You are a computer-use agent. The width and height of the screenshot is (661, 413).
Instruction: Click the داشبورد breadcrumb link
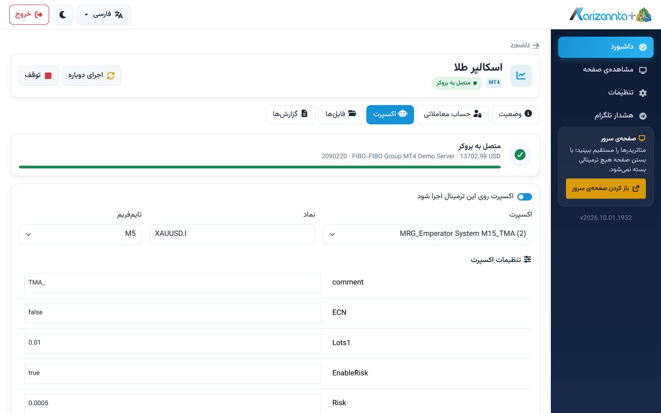525,45
